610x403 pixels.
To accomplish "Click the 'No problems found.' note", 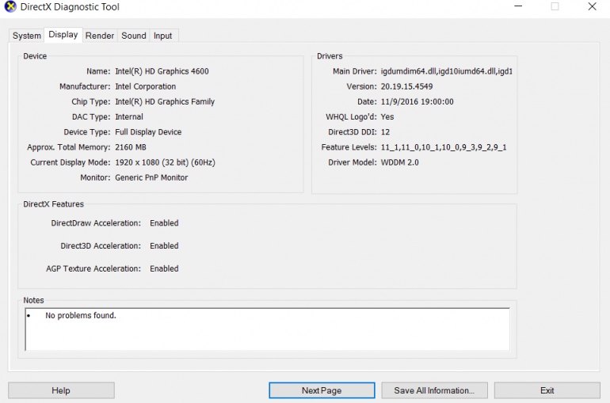I will tap(81, 316).
